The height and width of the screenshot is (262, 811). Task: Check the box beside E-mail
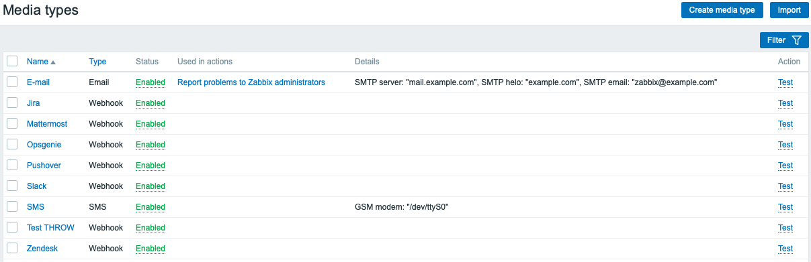pyautogui.click(x=12, y=82)
